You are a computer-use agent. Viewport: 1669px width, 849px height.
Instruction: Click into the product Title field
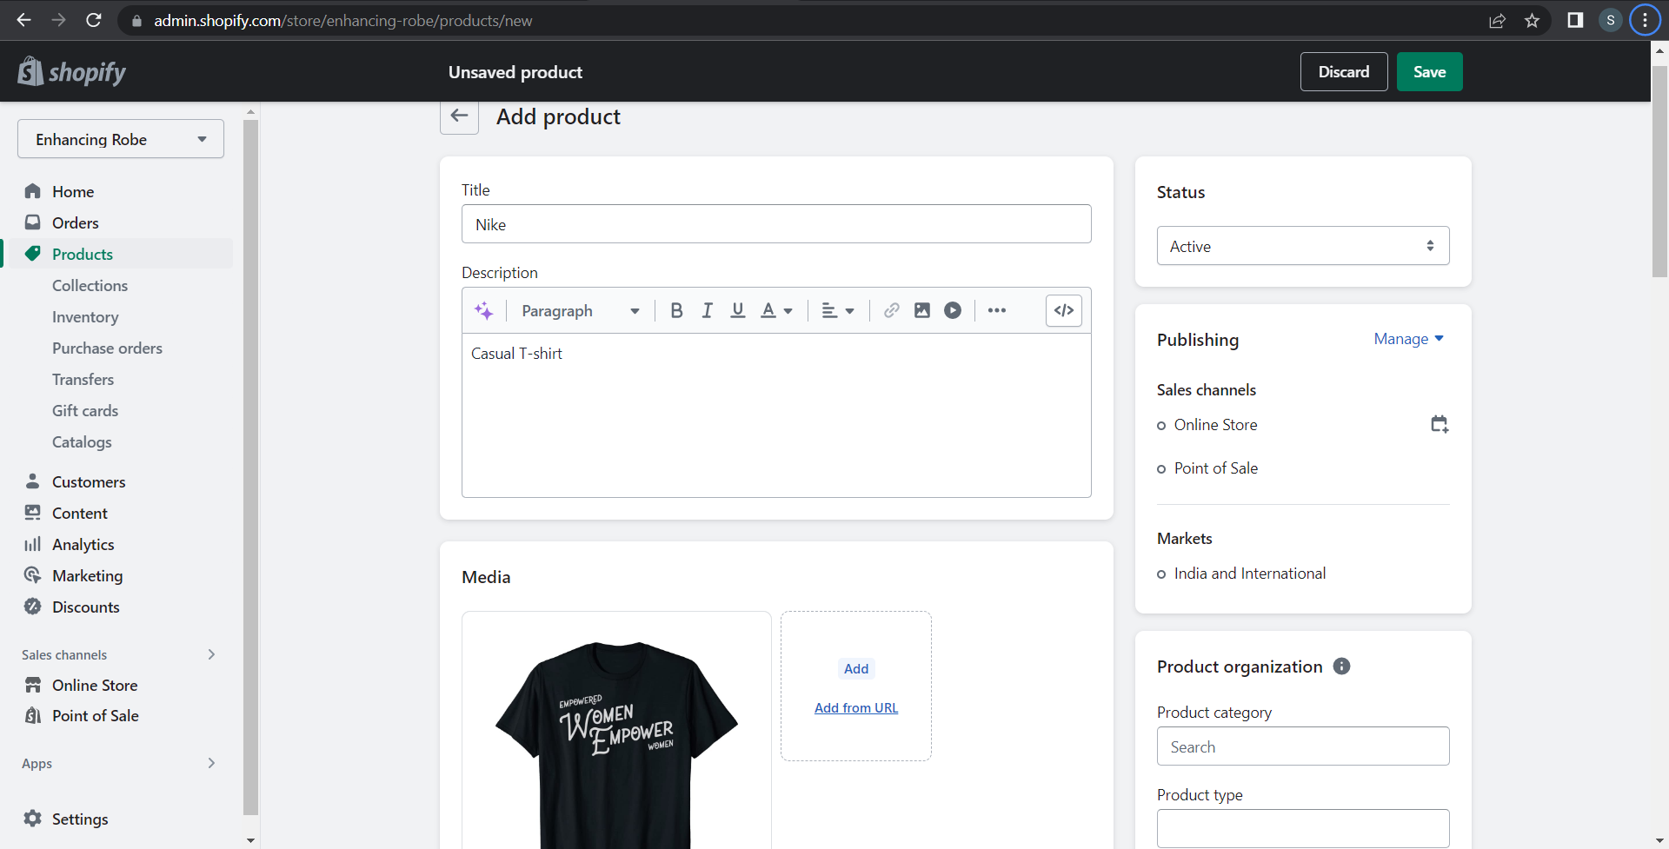point(776,223)
